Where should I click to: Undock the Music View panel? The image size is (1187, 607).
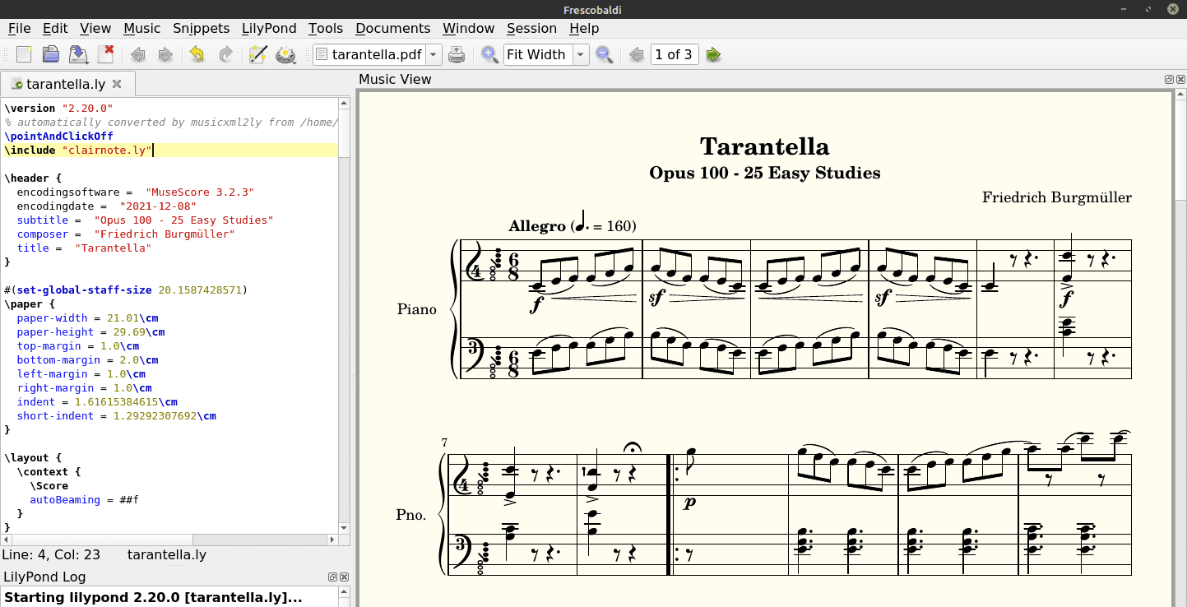coord(1169,80)
